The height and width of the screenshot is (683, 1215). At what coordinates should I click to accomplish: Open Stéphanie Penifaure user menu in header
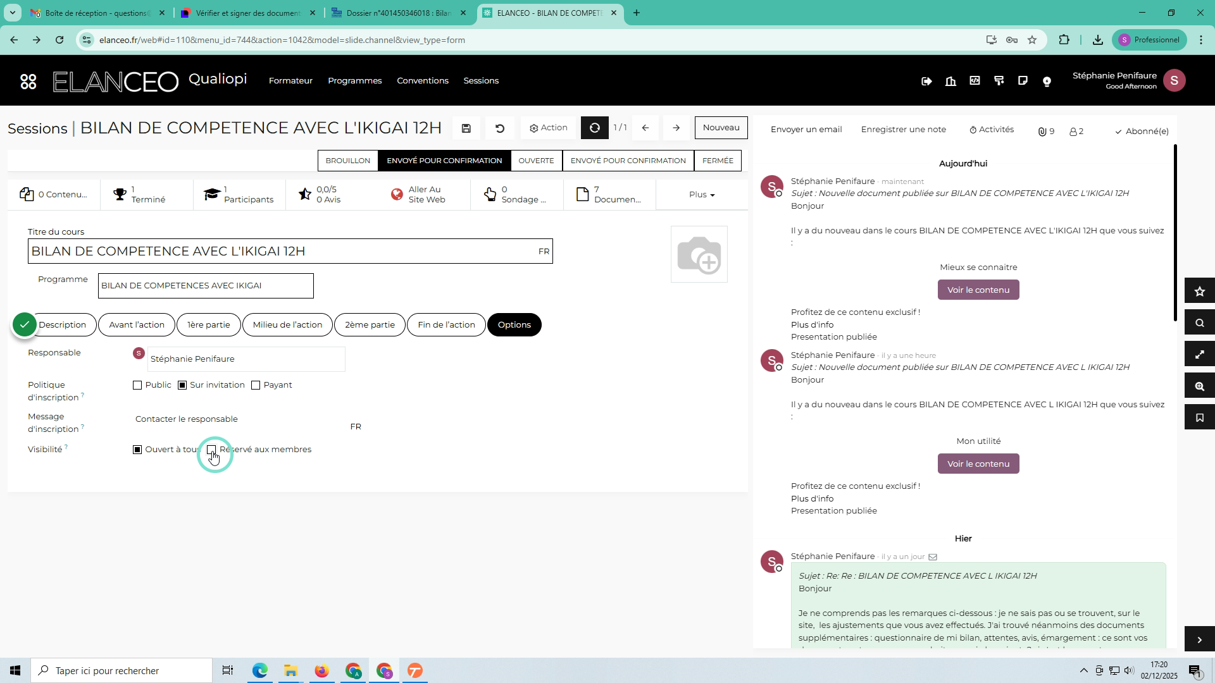(1129, 81)
